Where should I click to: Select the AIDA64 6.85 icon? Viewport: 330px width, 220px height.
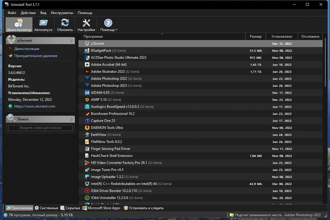pyautogui.click(x=87, y=93)
